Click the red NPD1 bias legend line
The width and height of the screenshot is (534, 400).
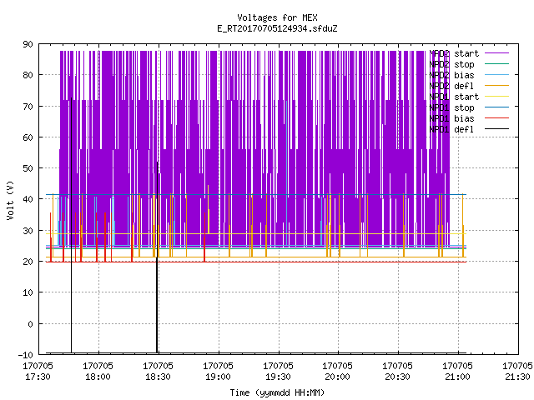[496, 118]
